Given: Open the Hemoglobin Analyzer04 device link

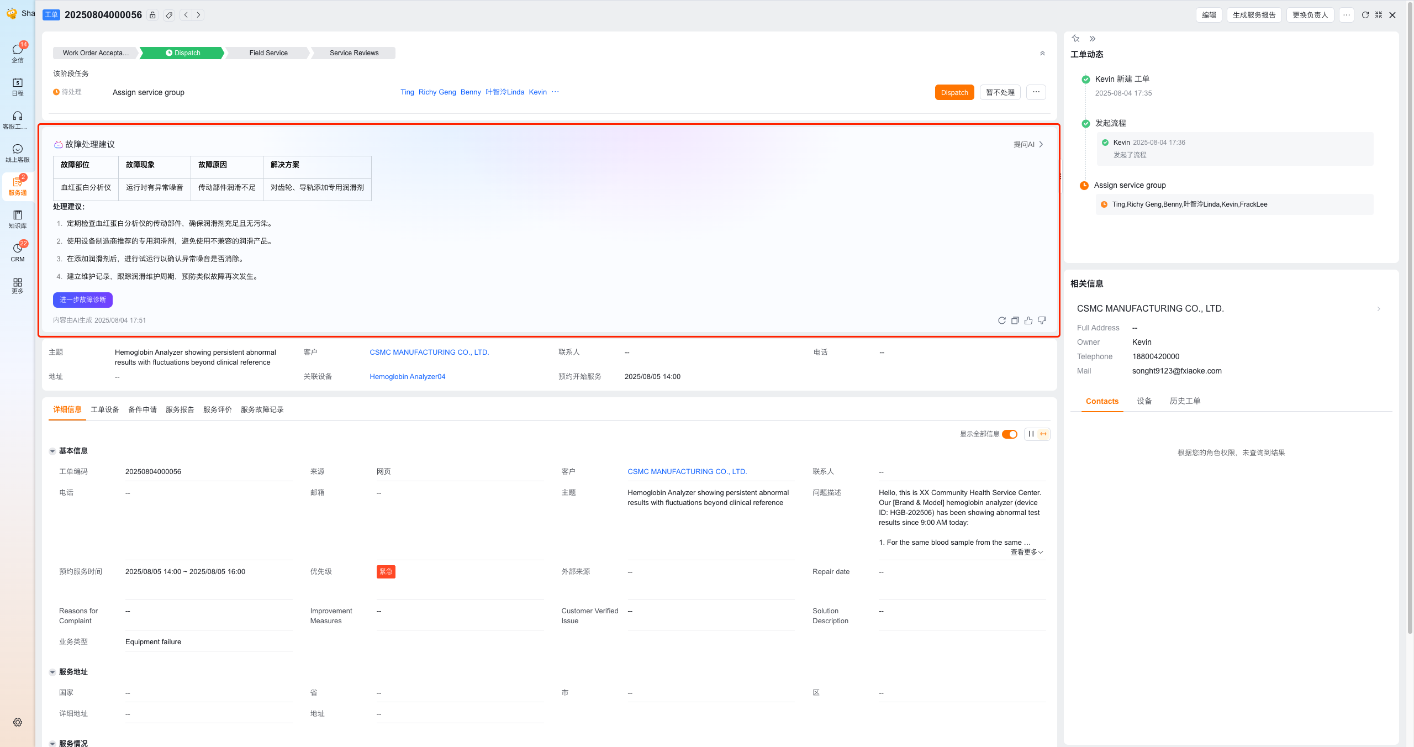Looking at the screenshot, I should (x=407, y=377).
